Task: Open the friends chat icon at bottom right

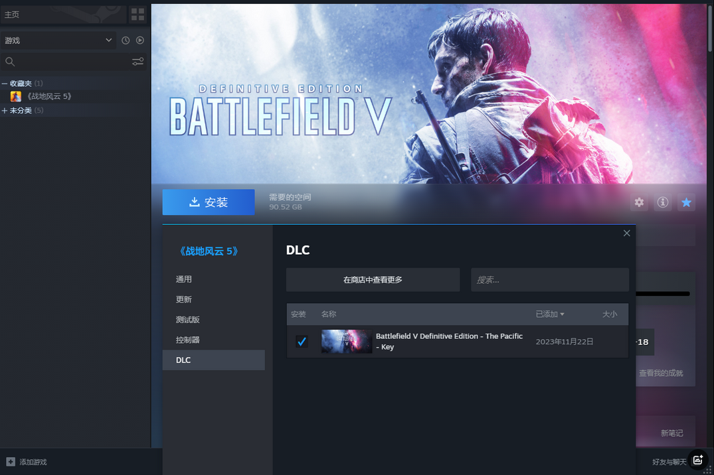Action: 698,460
